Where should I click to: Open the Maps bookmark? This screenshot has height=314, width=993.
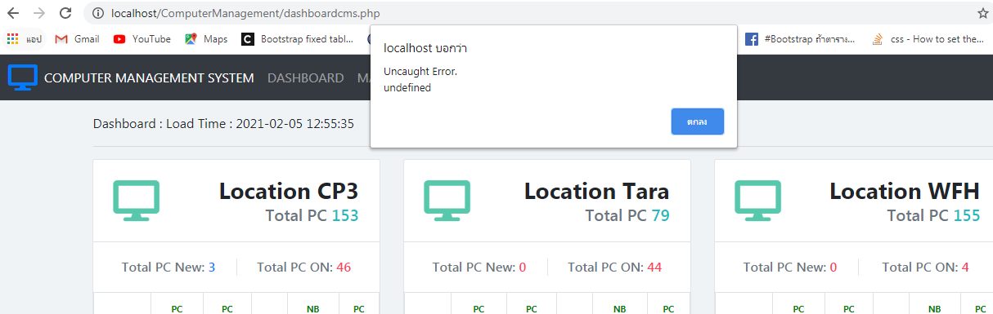pos(206,38)
